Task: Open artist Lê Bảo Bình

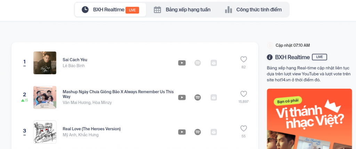Action: (x=74, y=66)
